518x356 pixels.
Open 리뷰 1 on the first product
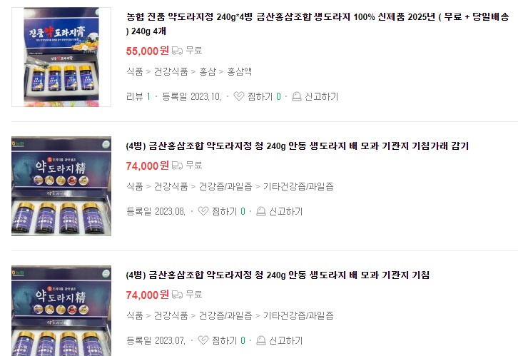point(138,96)
